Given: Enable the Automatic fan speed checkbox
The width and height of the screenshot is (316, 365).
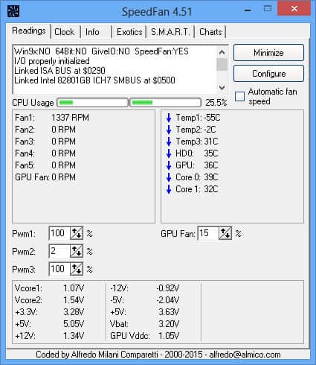Looking at the screenshot, I should [239, 96].
